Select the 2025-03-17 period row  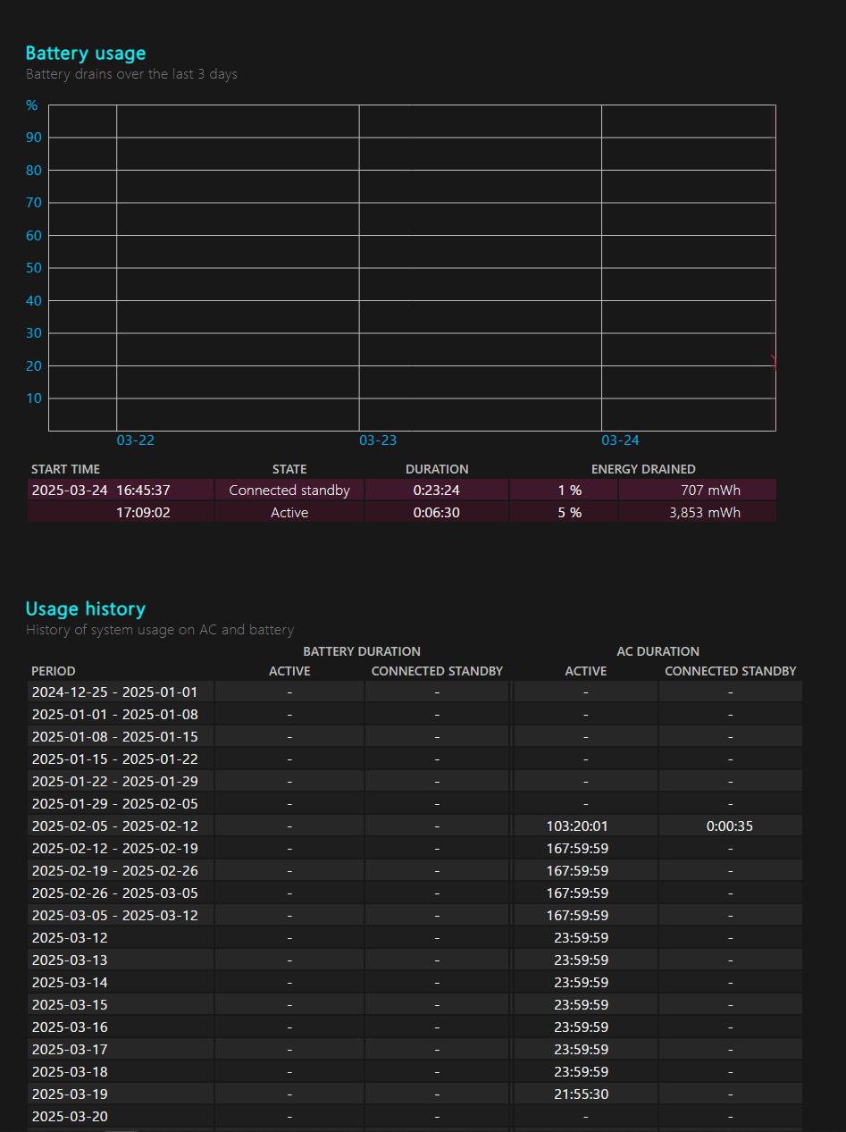pos(415,1050)
